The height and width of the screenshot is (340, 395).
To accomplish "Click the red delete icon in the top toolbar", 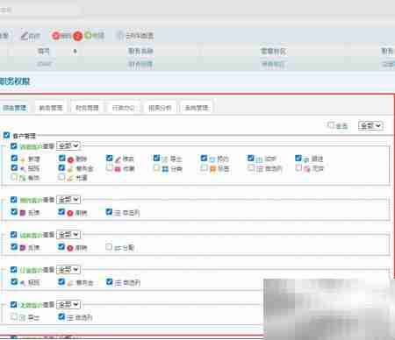I will 55,36.
